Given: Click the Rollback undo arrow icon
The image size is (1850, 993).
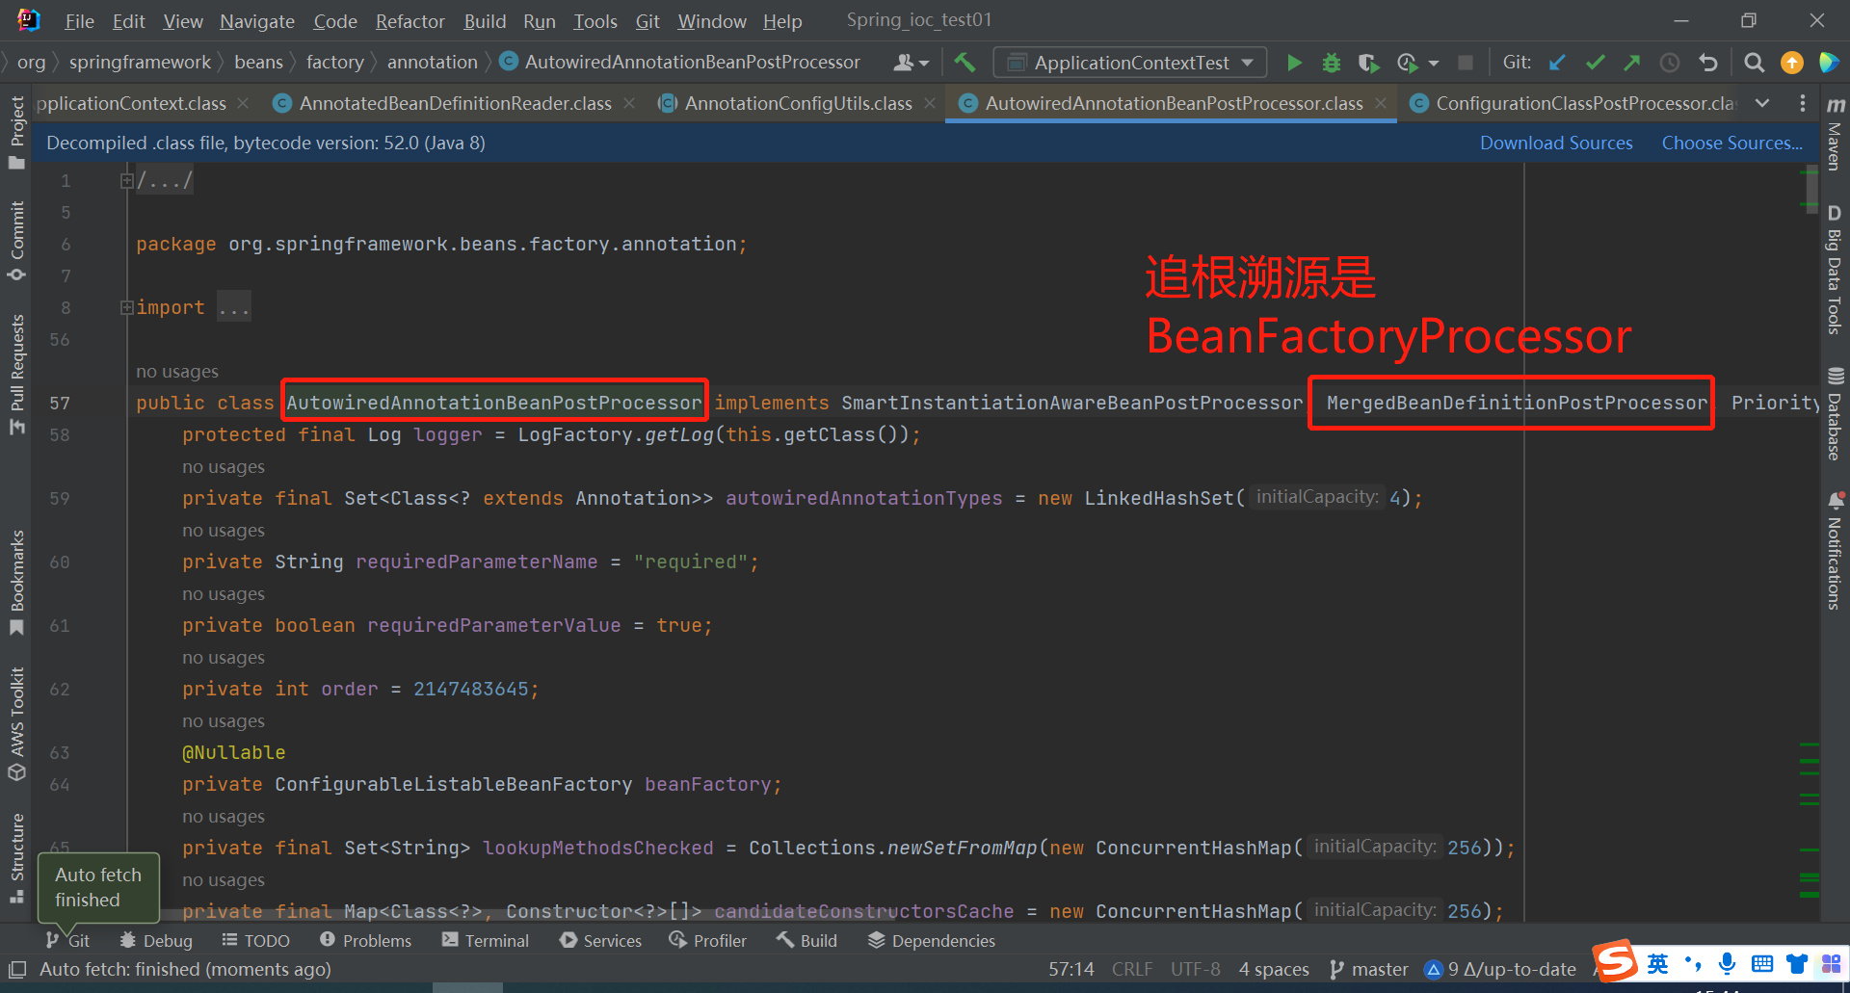Looking at the screenshot, I should [x=1708, y=63].
